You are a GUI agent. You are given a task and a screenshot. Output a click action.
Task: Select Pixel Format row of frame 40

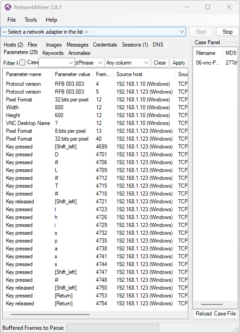pyautogui.click(x=96, y=139)
